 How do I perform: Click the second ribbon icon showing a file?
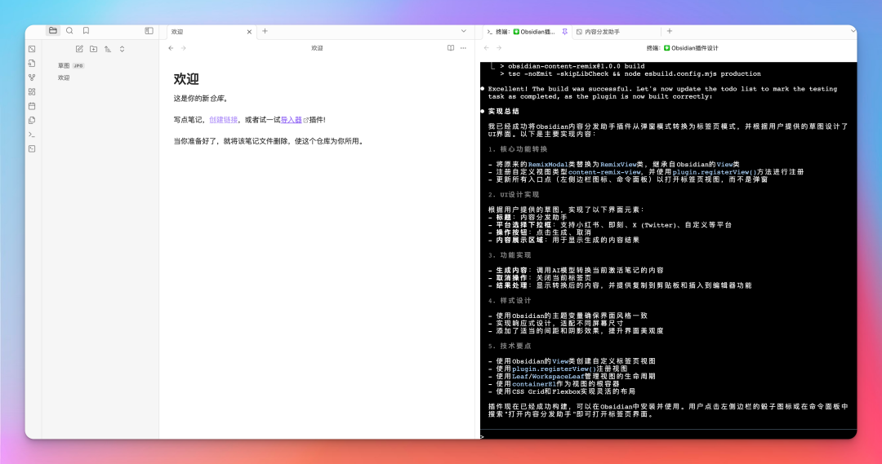(32, 64)
